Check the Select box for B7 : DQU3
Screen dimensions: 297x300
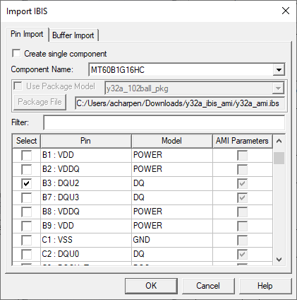tap(26, 197)
